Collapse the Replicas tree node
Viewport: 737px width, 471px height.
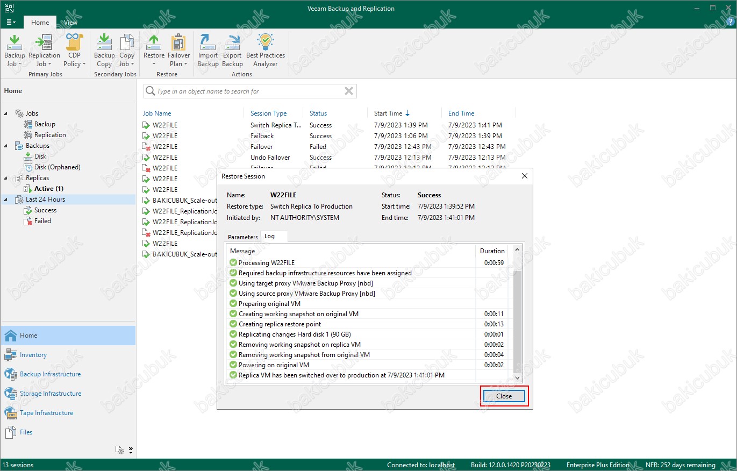click(x=6, y=178)
